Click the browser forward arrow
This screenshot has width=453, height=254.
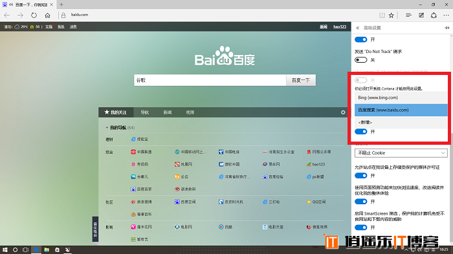[20, 16]
